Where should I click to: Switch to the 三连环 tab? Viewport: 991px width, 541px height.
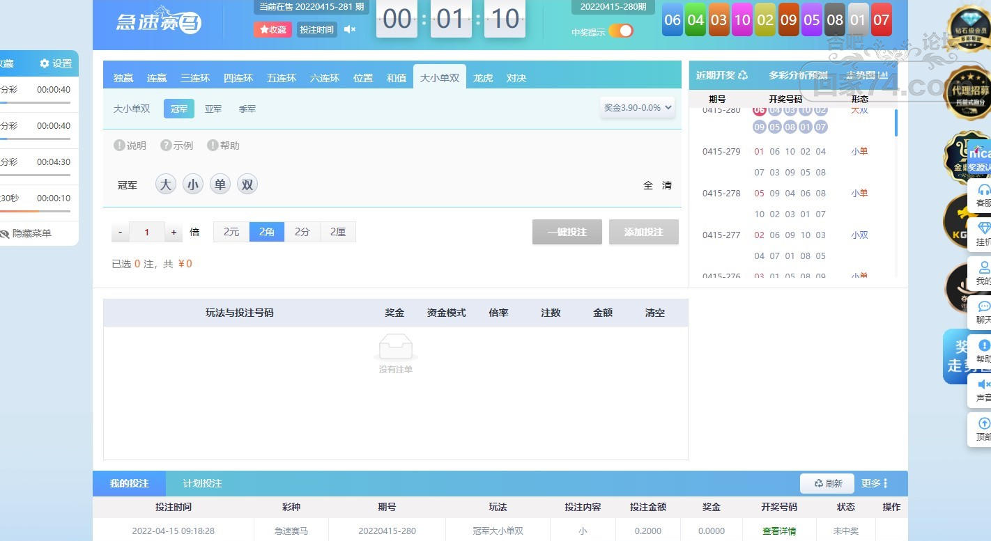(195, 78)
